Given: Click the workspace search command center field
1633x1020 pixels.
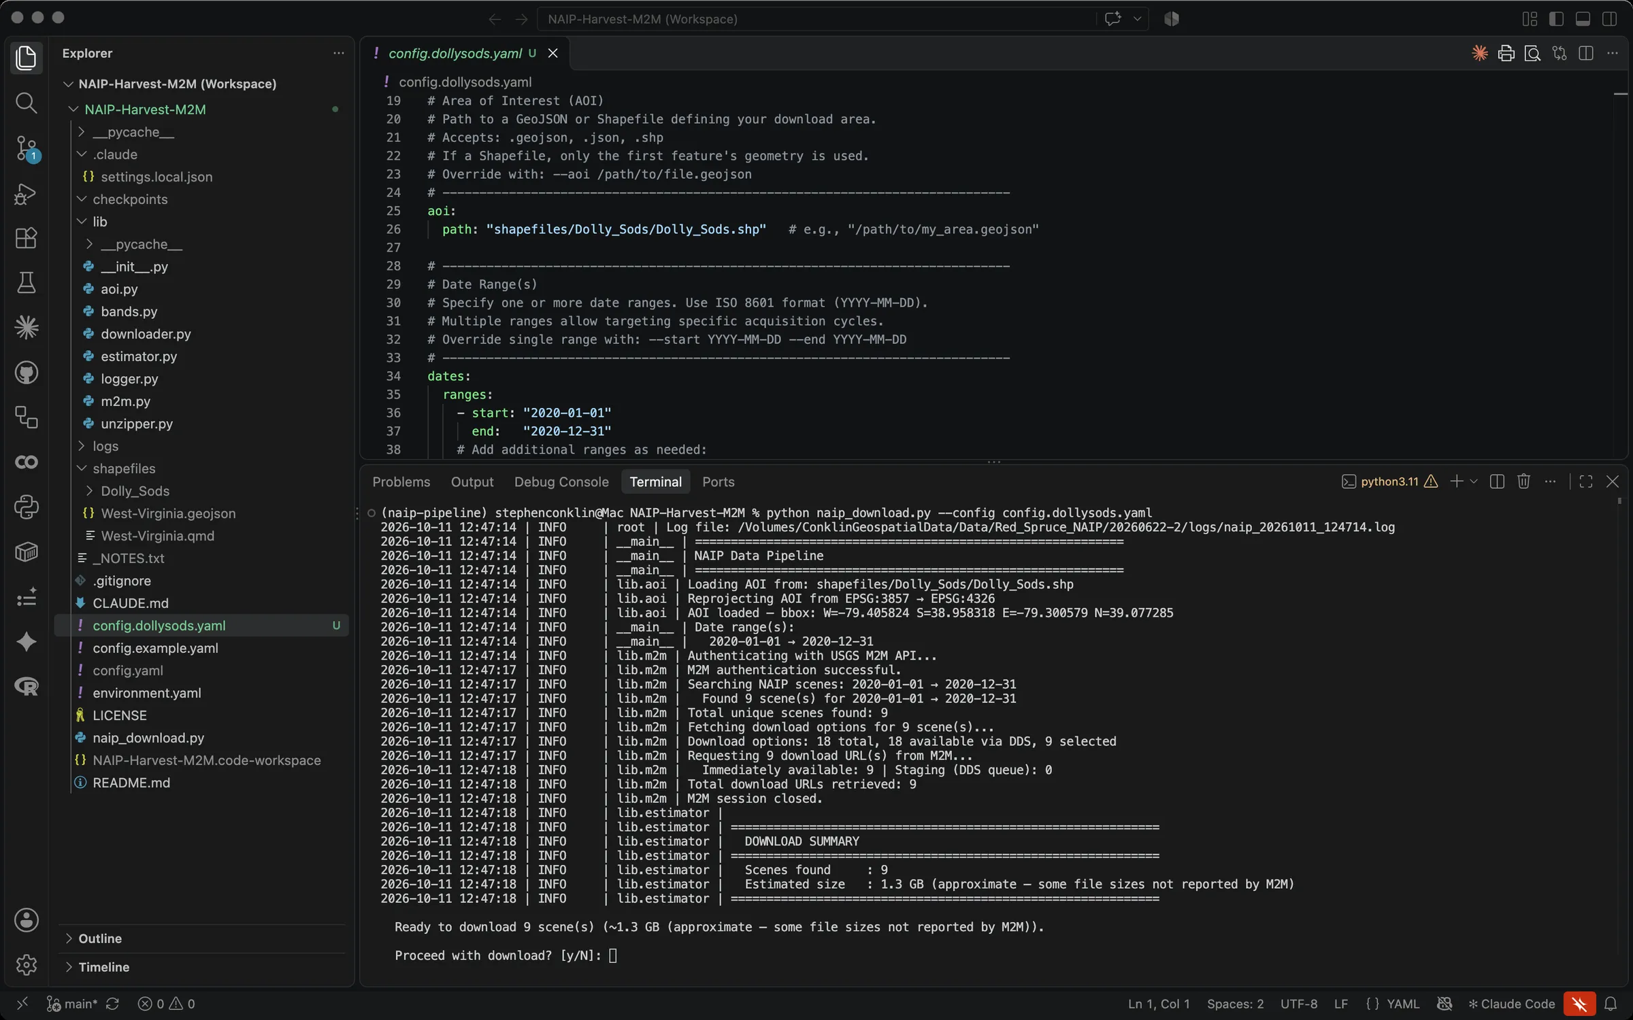Looking at the screenshot, I should click(816, 19).
